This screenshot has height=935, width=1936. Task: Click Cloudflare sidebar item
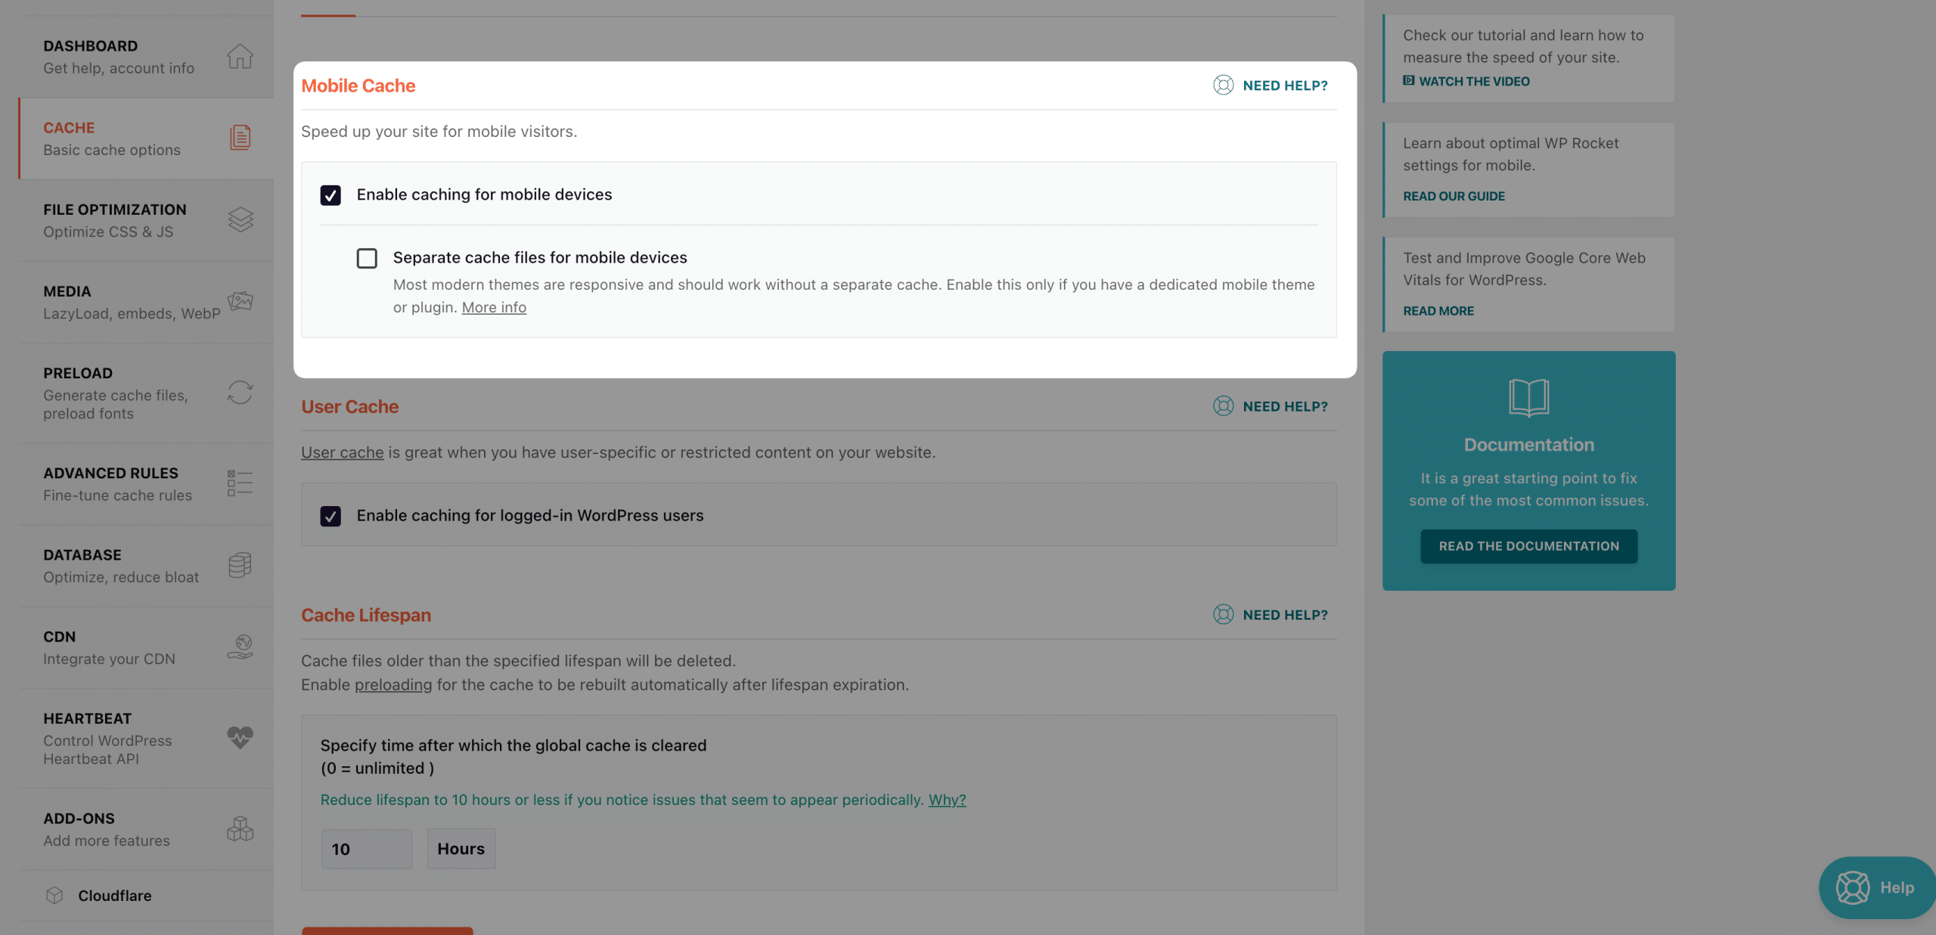(x=115, y=896)
